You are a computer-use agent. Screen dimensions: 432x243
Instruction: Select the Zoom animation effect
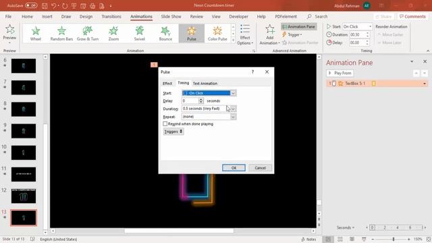coord(113,33)
